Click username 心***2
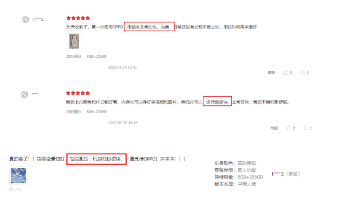 point(37,19)
